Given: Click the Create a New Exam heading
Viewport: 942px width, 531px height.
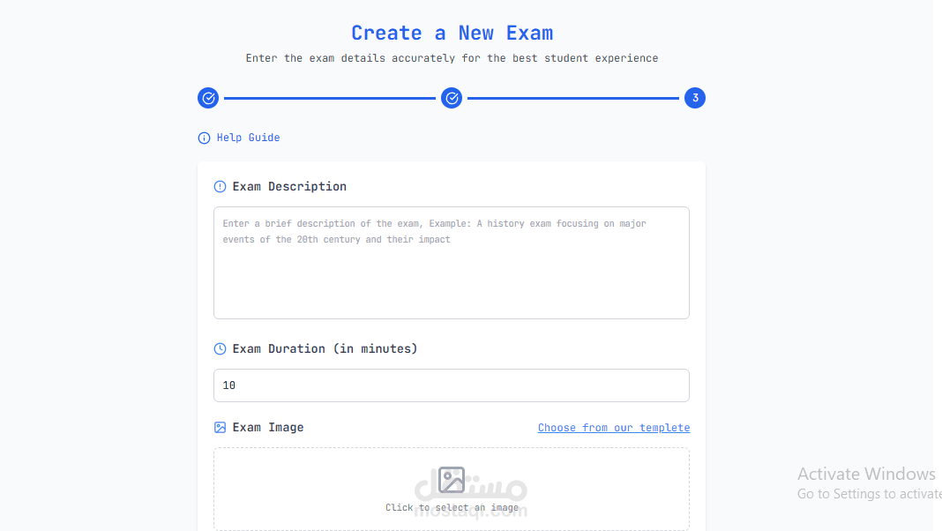Looking at the screenshot, I should (452, 33).
